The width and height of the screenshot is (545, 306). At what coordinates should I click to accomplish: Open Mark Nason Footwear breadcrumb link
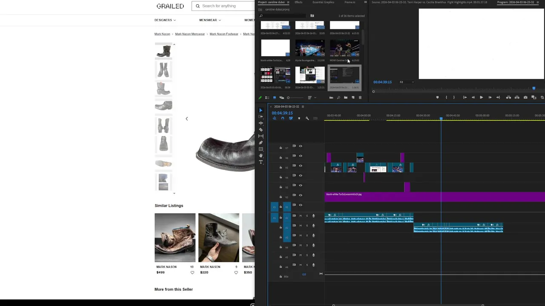click(224, 34)
